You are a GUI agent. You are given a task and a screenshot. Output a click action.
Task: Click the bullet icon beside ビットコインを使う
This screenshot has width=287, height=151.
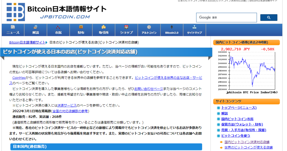point(218,136)
